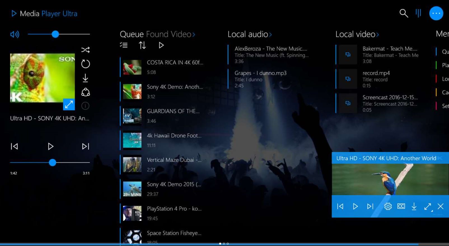Screen dimensions: 449x246
Task: Expand the Local video section chevron
Action: tap(378, 35)
